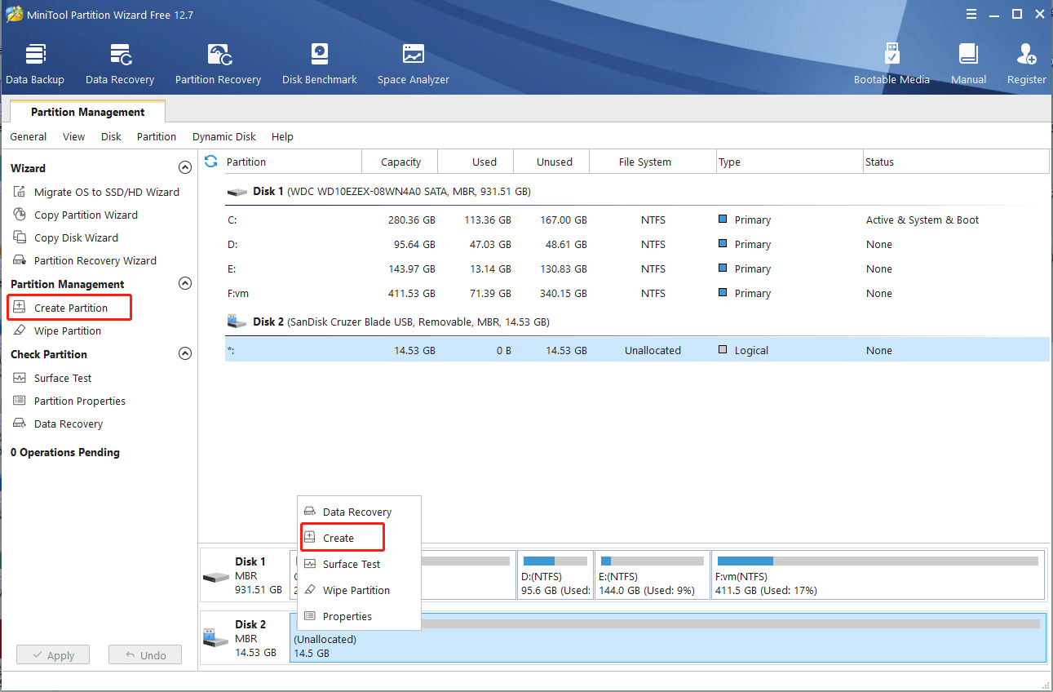
Task: Select the C: partition row
Action: tap(637, 220)
